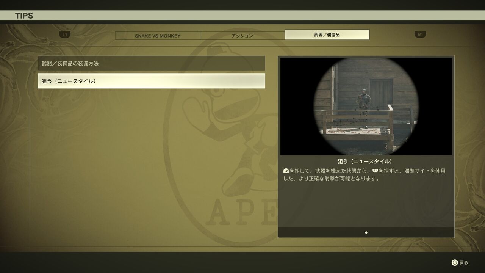Click the 戻る back button label
This screenshot has height=273, width=485.
[x=464, y=263]
